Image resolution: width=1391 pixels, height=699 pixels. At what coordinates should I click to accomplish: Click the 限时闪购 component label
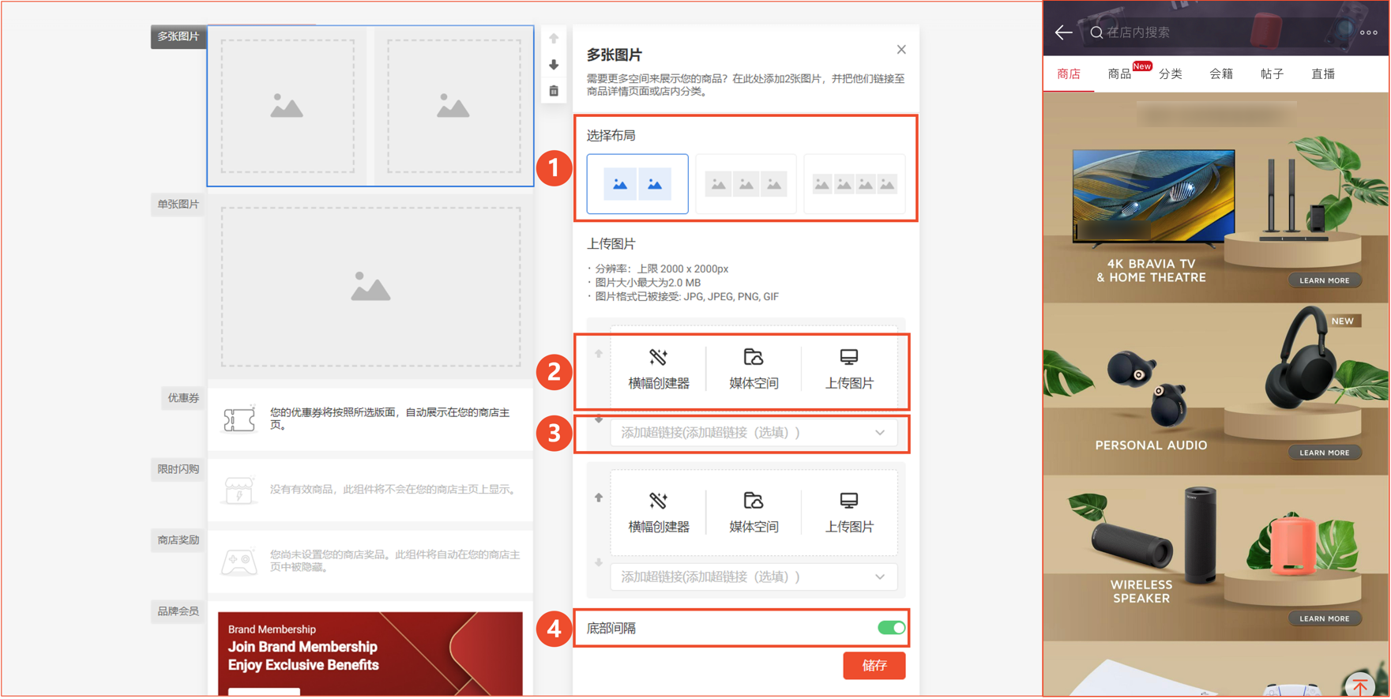(x=179, y=469)
